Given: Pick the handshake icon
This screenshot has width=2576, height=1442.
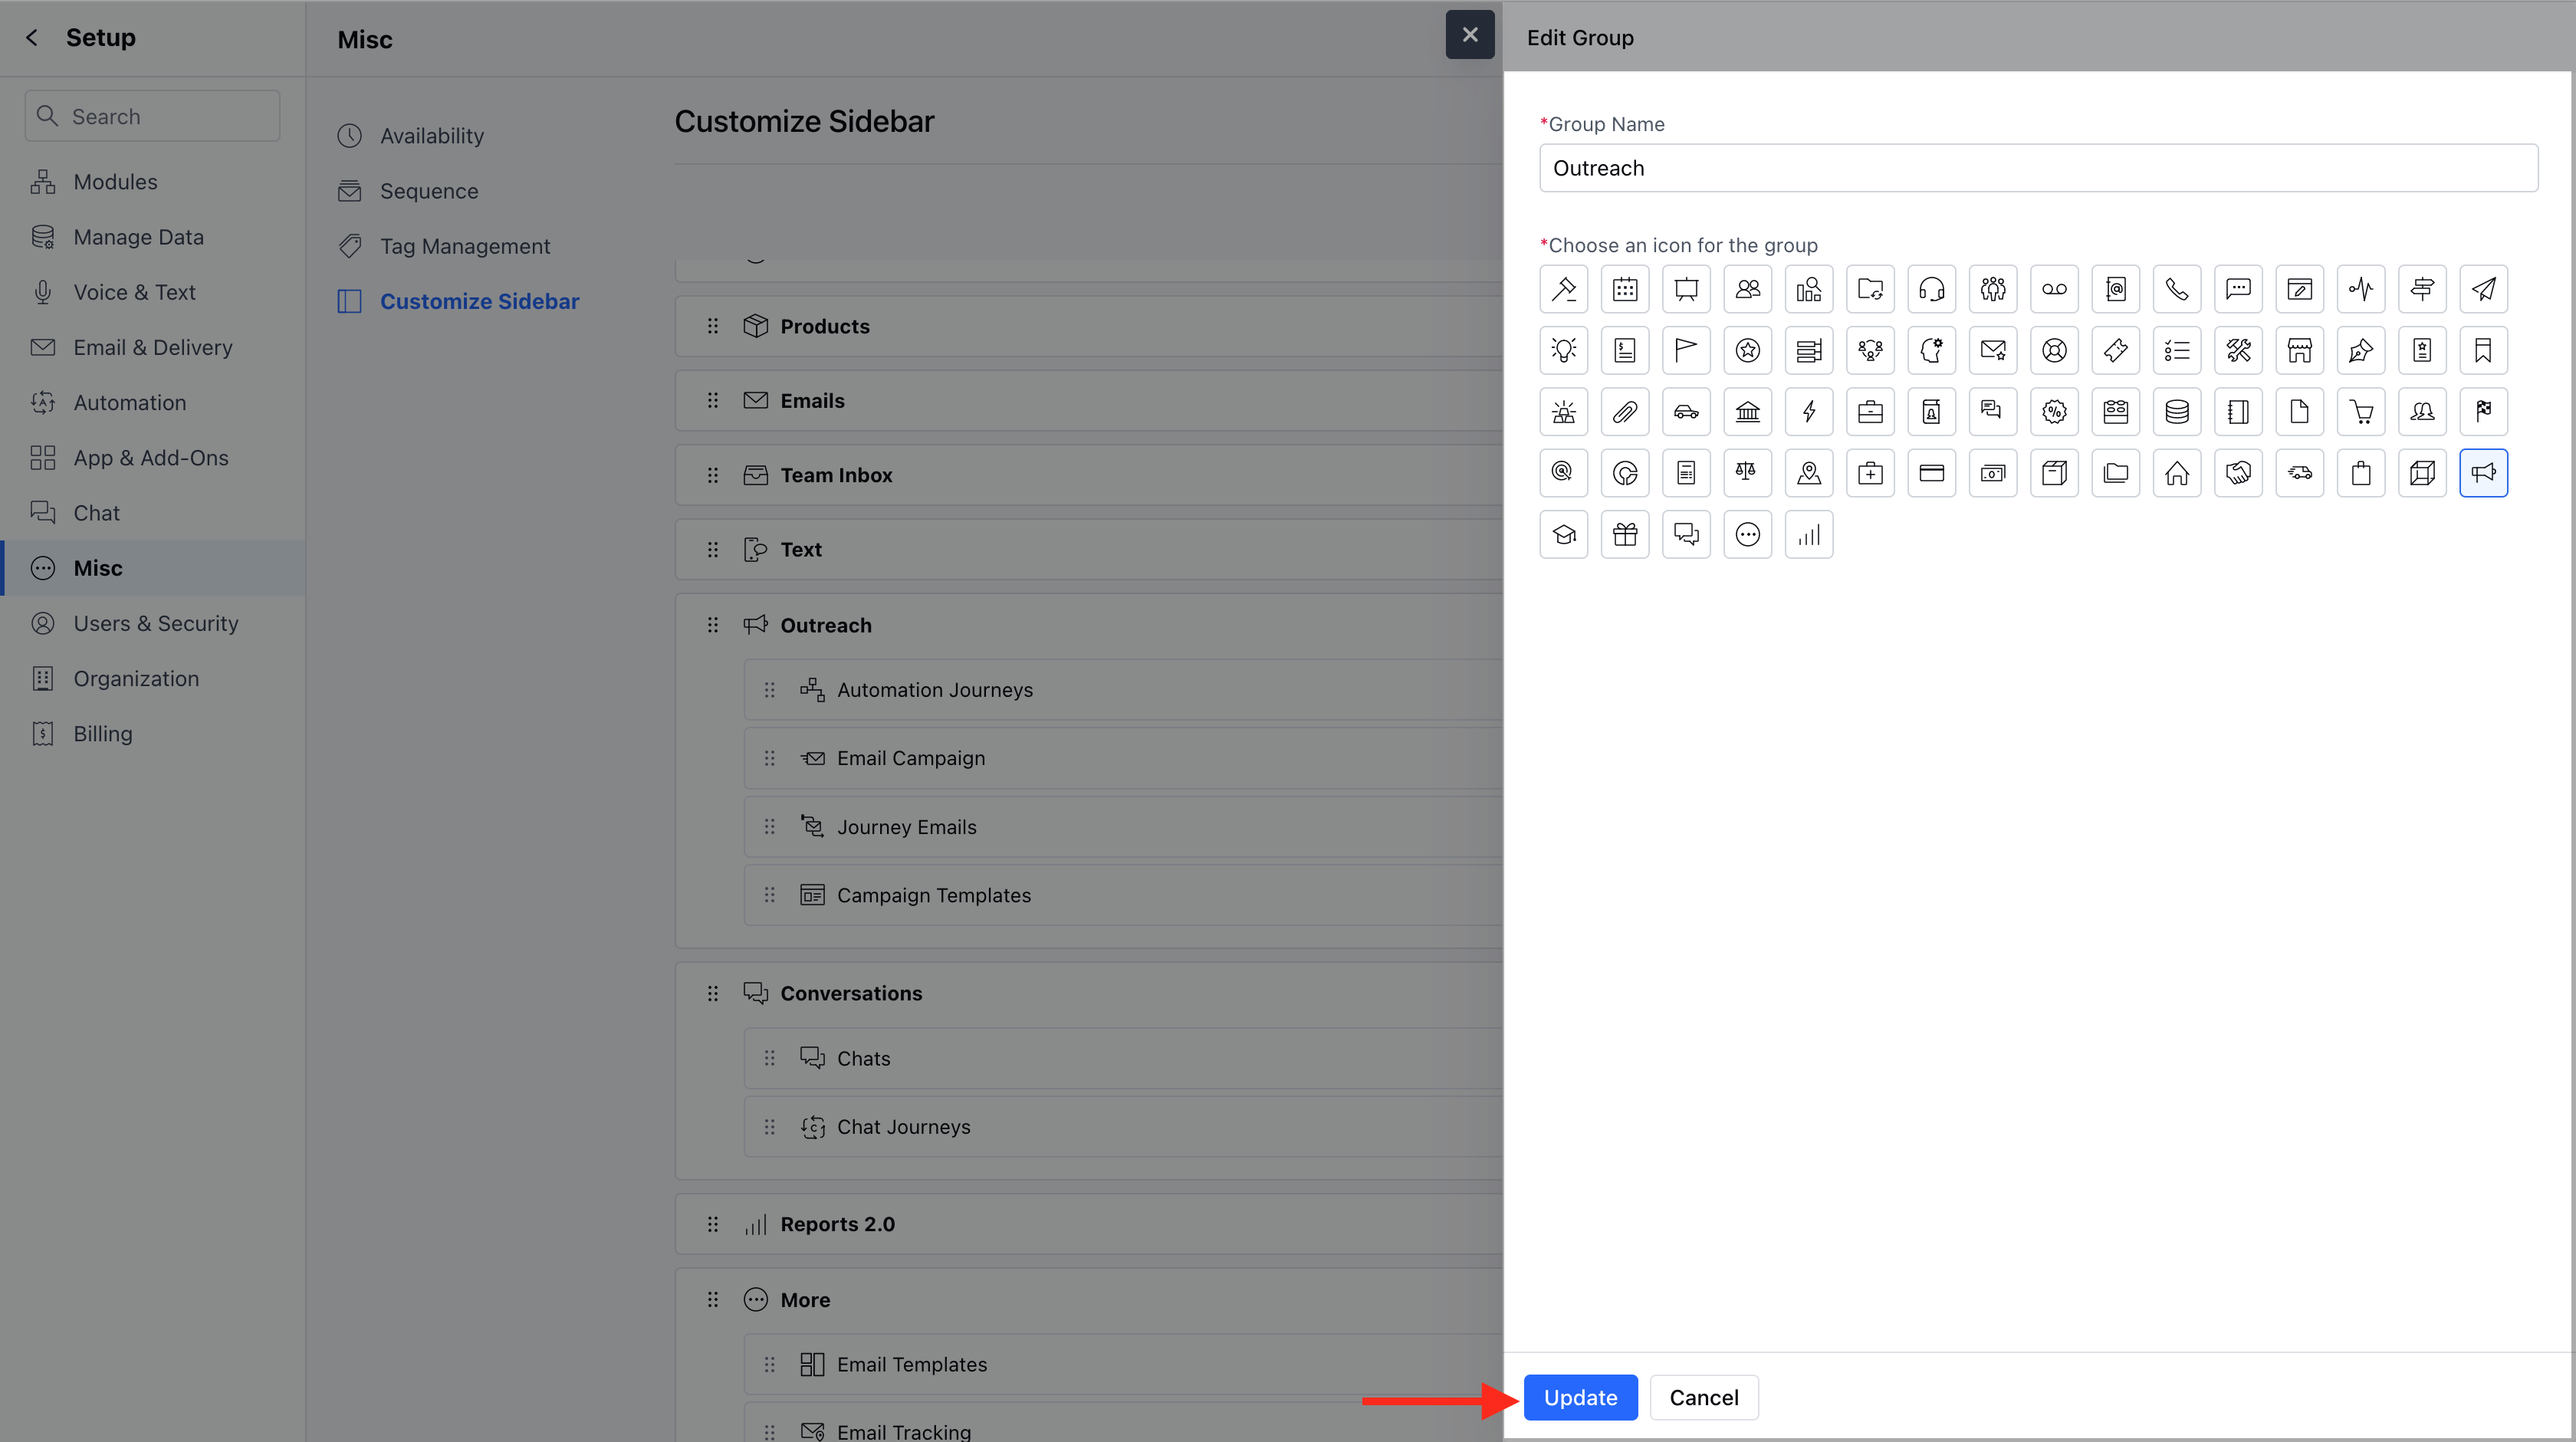Looking at the screenshot, I should [x=2238, y=473].
